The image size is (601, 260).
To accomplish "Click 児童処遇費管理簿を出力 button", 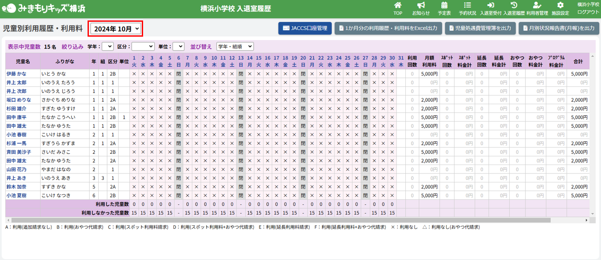I will (479, 28).
